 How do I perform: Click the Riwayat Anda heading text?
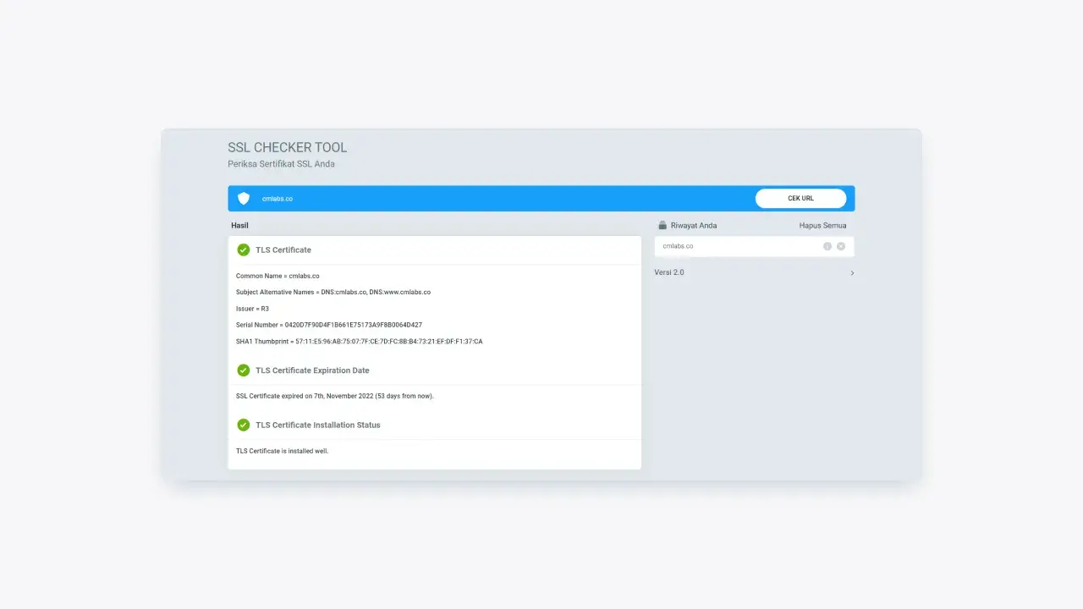[x=694, y=226]
